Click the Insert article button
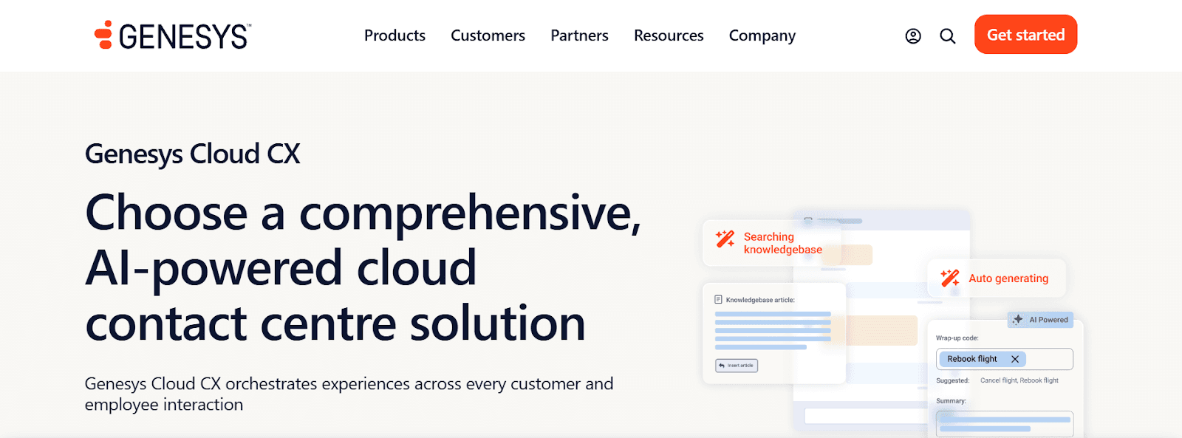This screenshot has height=438, width=1182. click(x=737, y=366)
